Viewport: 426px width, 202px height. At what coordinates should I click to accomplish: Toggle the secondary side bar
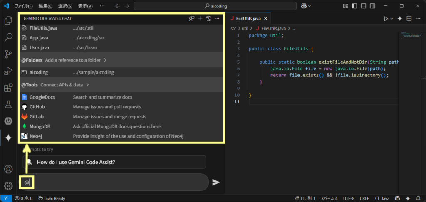click(x=373, y=6)
